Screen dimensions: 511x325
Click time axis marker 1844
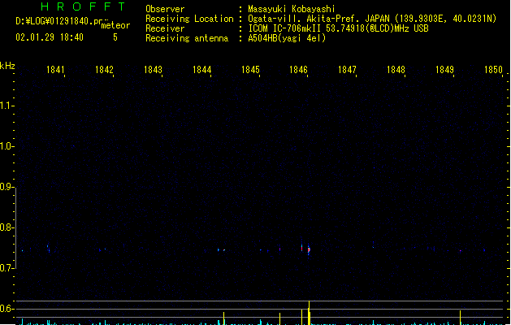tap(201, 70)
